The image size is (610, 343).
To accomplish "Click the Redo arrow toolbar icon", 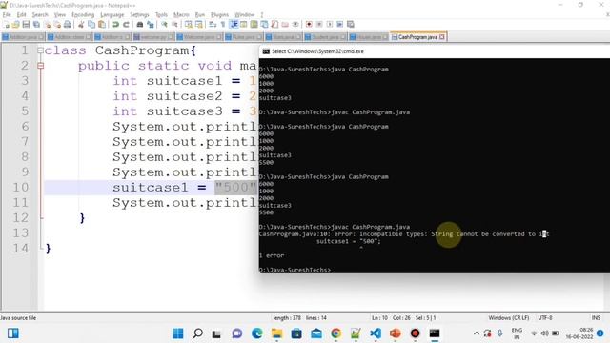I will click(x=126, y=24).
